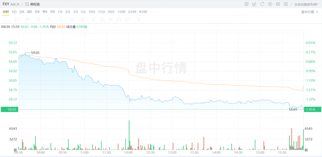Click the 成交量 6389股 volume value
This screenshot has width=322, height=157.
click(x=77, y=27)
